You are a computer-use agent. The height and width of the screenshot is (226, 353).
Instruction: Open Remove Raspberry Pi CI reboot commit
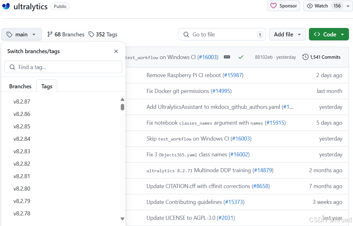pyautogui.click(x=184, y=75)
